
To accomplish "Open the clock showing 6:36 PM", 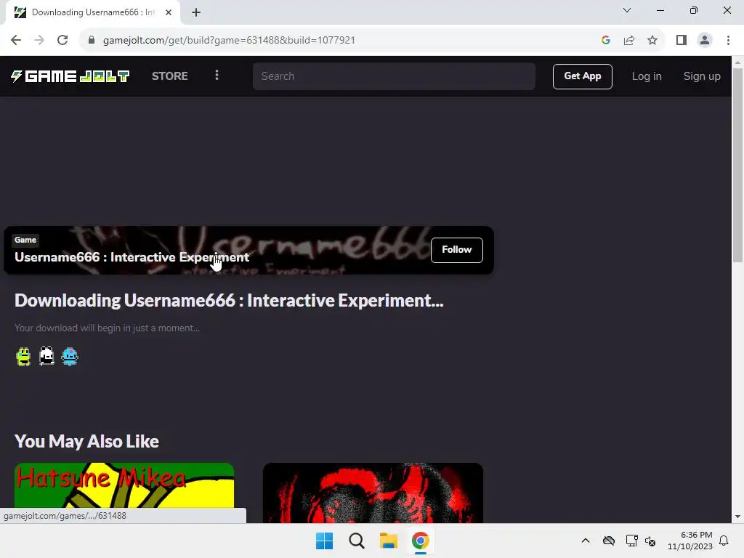I will pos(690,541).
